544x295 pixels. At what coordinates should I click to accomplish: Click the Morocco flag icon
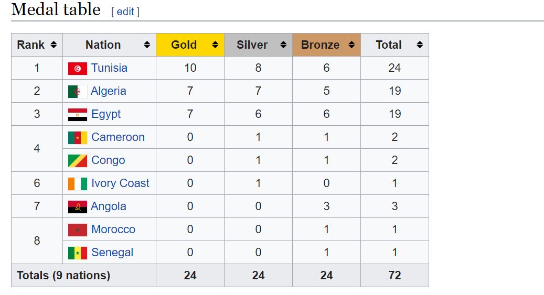pos(77,230)
